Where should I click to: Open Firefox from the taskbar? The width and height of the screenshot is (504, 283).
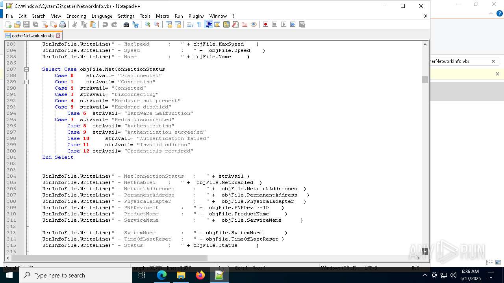click(200, 275)
